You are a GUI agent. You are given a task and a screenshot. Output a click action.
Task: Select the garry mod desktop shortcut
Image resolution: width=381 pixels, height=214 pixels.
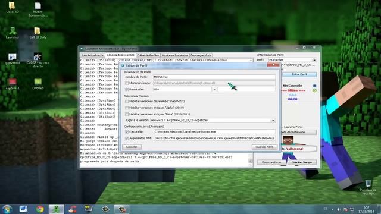pos(13,58)
